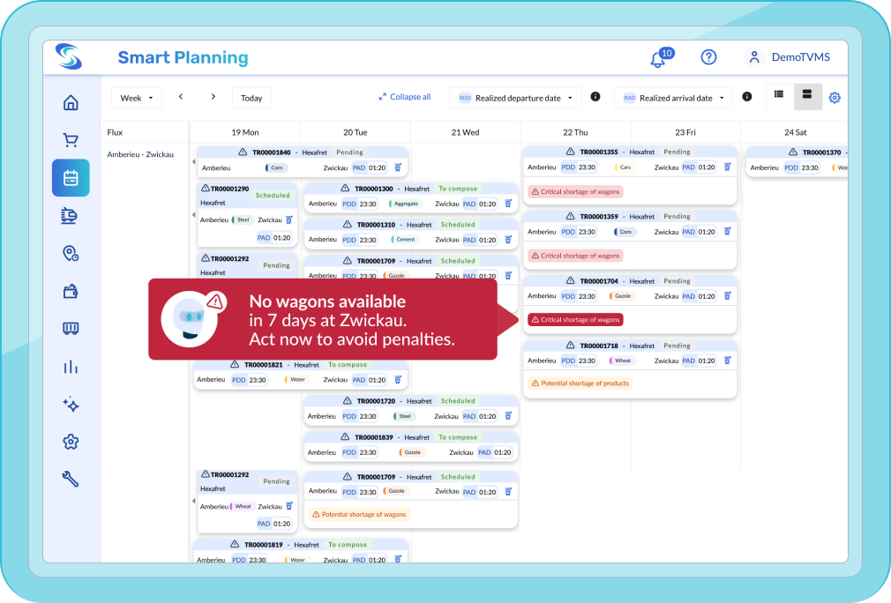Open the train sidebar section
891x603 pixels.
pyautogui.click(x=71, y=216)
